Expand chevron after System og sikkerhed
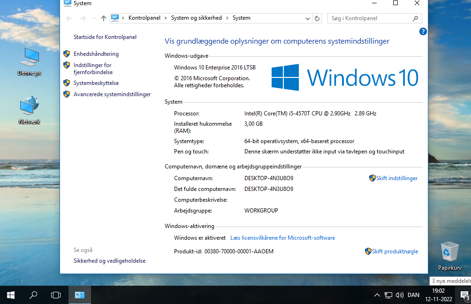 tap(227, 18)
